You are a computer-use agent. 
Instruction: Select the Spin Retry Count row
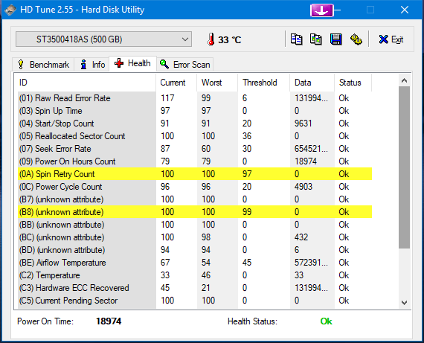[195, 174]
